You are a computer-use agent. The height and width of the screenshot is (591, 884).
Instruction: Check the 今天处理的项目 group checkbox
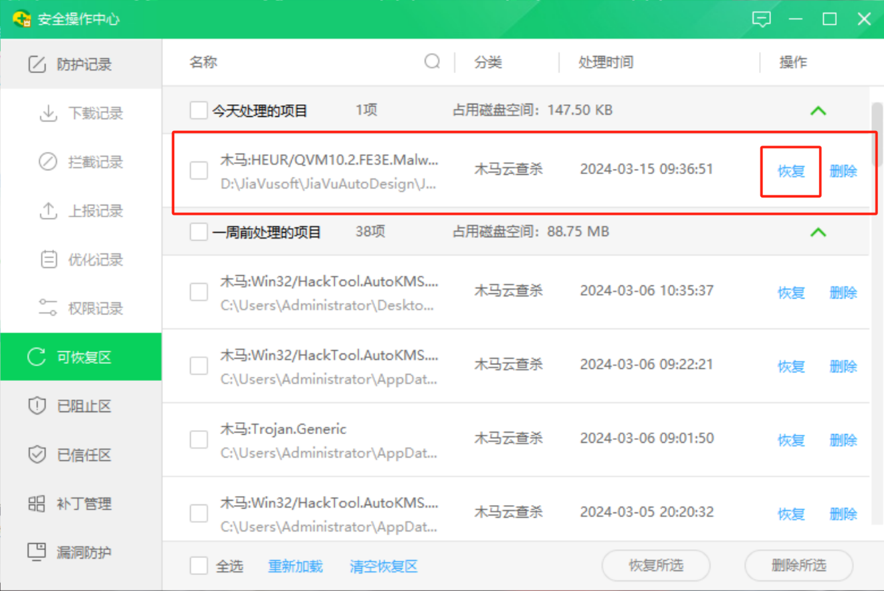coord(198,110)
